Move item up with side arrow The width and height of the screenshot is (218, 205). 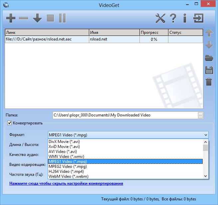(x=209, y=33)
